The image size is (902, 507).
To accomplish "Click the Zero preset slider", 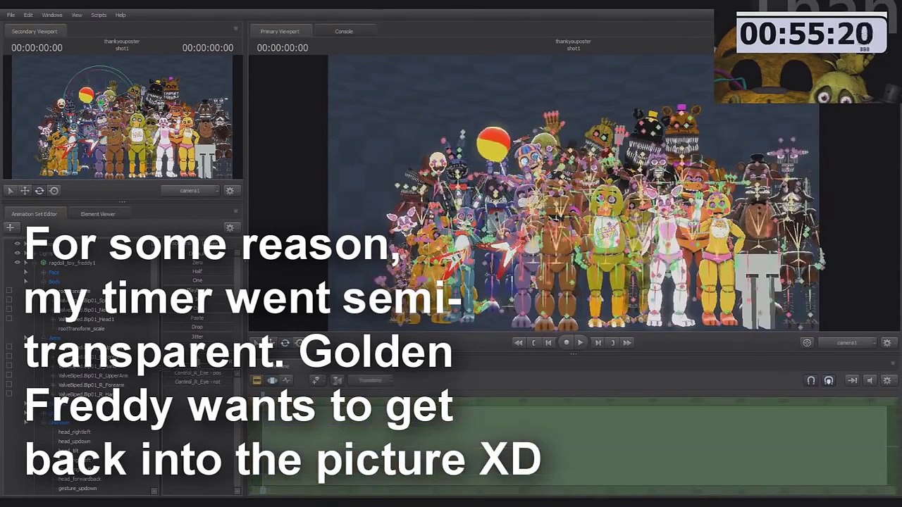I will pos(197,262).
